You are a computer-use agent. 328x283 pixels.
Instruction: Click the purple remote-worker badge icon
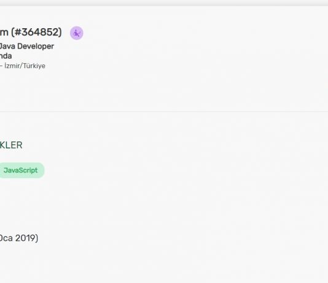tap(77, 33)
